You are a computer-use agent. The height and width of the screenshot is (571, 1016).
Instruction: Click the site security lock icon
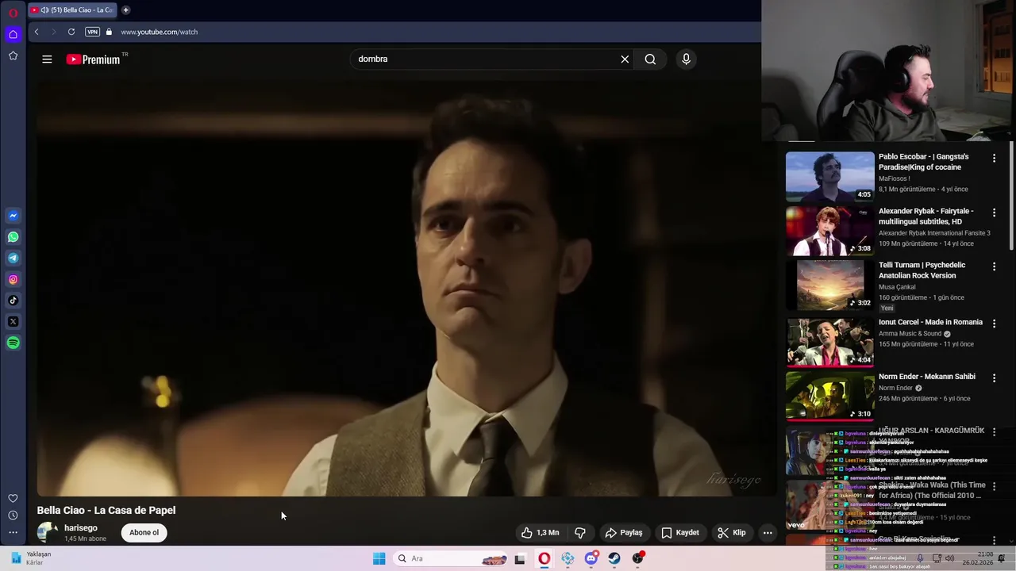pyautogui.click(x=110, y=32)
